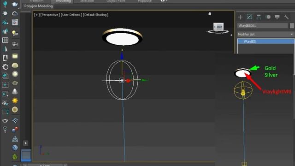Click the boxed tree icon
Viewport: 295px width, 166px height.
(5, 58)
